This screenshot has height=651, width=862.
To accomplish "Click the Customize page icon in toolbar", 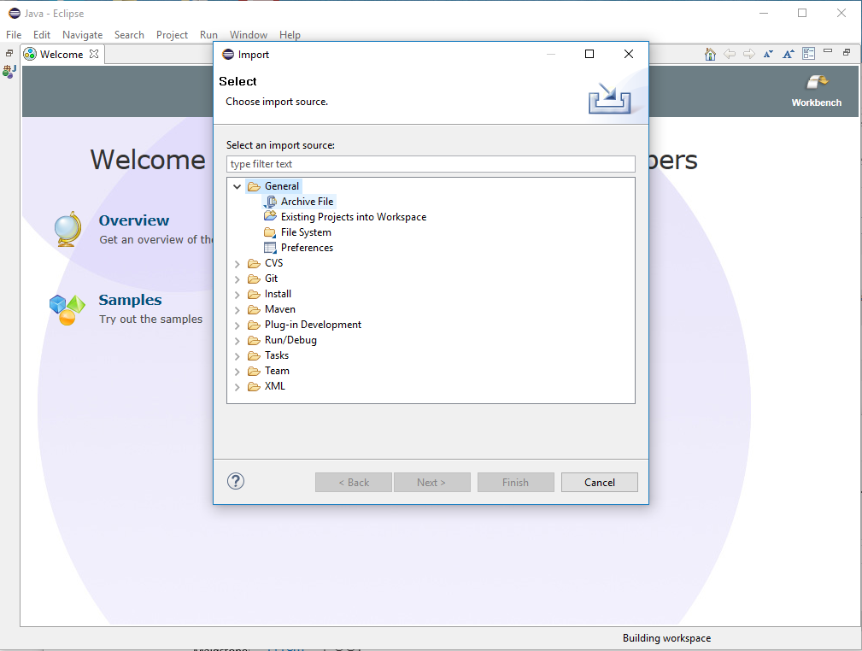I will click(809, 53).
